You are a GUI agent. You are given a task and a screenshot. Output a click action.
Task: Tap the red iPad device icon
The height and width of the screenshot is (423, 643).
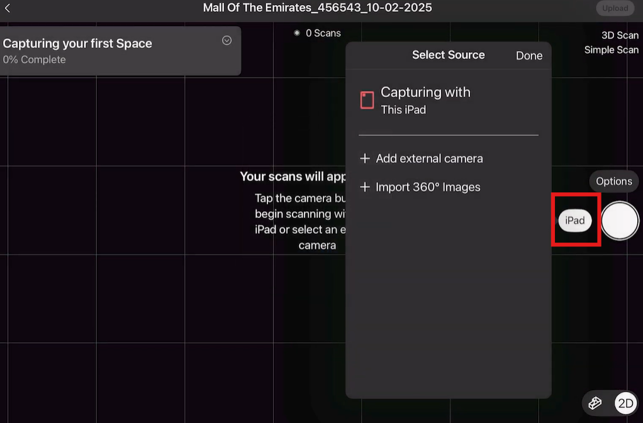pyautogui.click(x=367, y=100)
